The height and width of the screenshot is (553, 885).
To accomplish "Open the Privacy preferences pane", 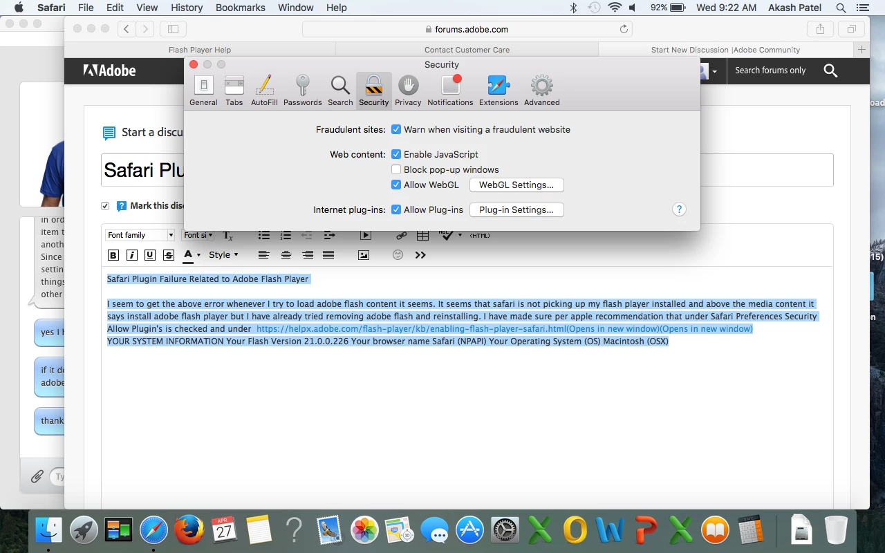I will click(408, 91).
